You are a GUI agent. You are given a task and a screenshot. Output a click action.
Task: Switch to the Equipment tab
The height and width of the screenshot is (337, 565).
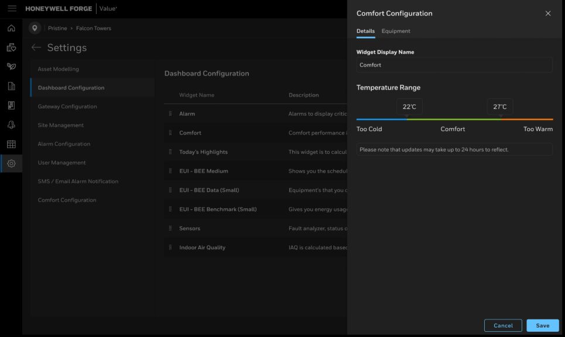pyautogui.click(x=396, y=31)
